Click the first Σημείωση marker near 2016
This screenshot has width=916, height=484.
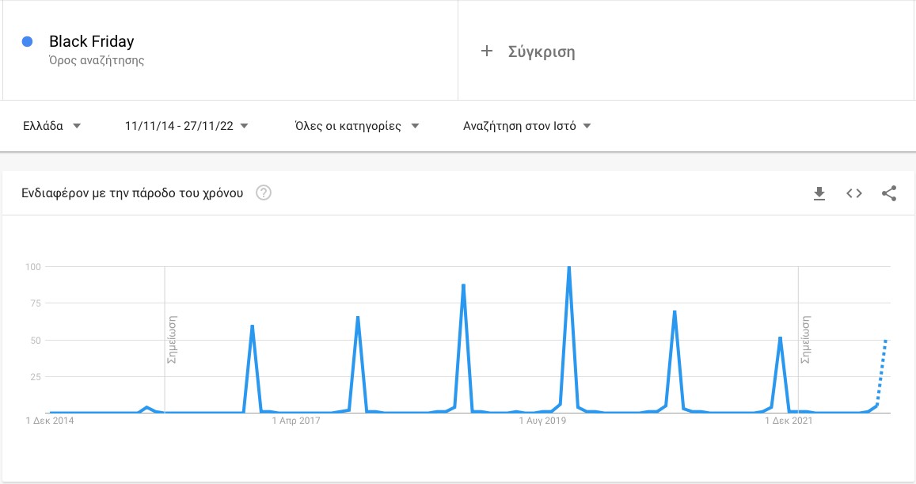tap(171, 340)
